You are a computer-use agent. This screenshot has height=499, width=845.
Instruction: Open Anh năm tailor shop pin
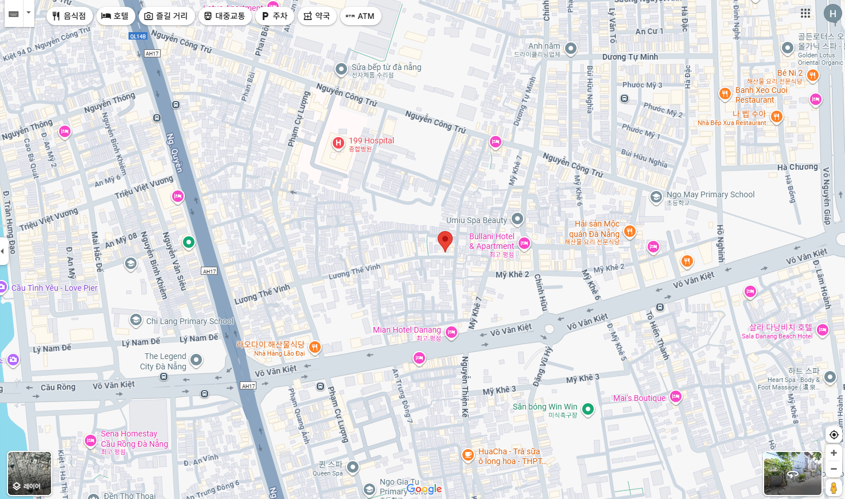(x=570, y=48)
